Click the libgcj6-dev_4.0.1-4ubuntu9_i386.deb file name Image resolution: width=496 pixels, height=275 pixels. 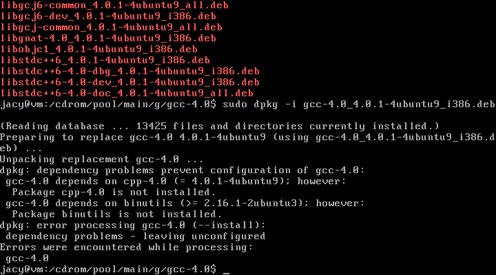tap(108, 16)
